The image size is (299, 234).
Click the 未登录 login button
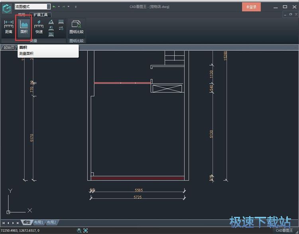(x=251, y=7)
